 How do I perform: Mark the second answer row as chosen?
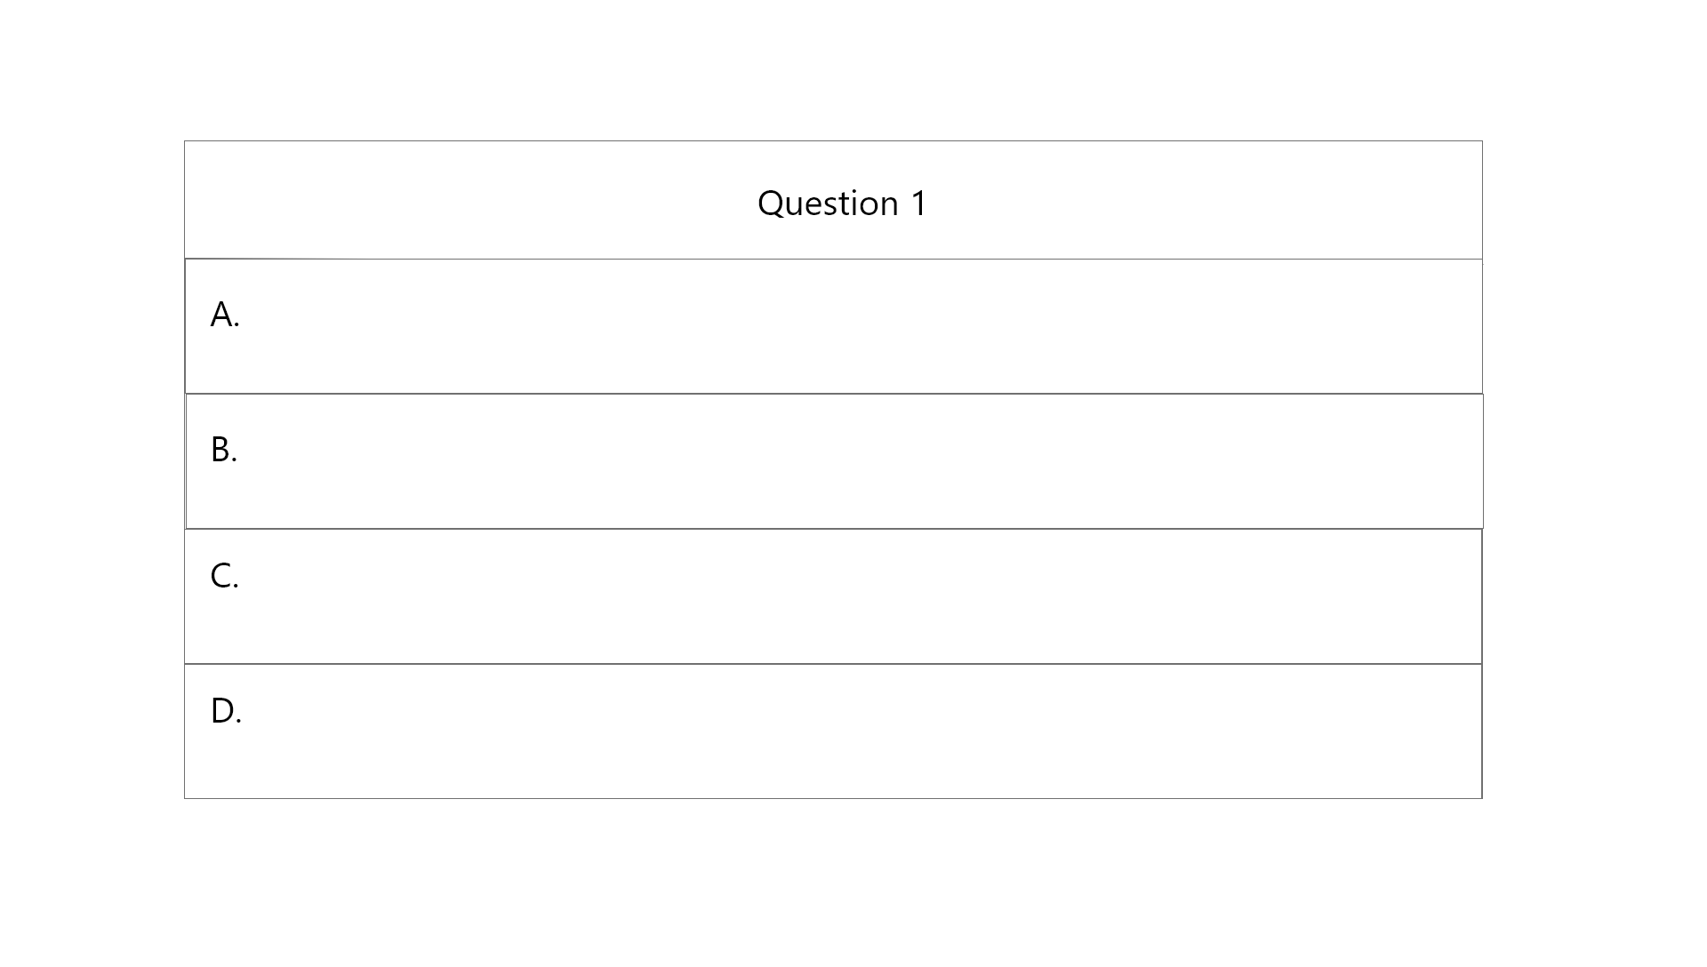[x=834, y=461]
